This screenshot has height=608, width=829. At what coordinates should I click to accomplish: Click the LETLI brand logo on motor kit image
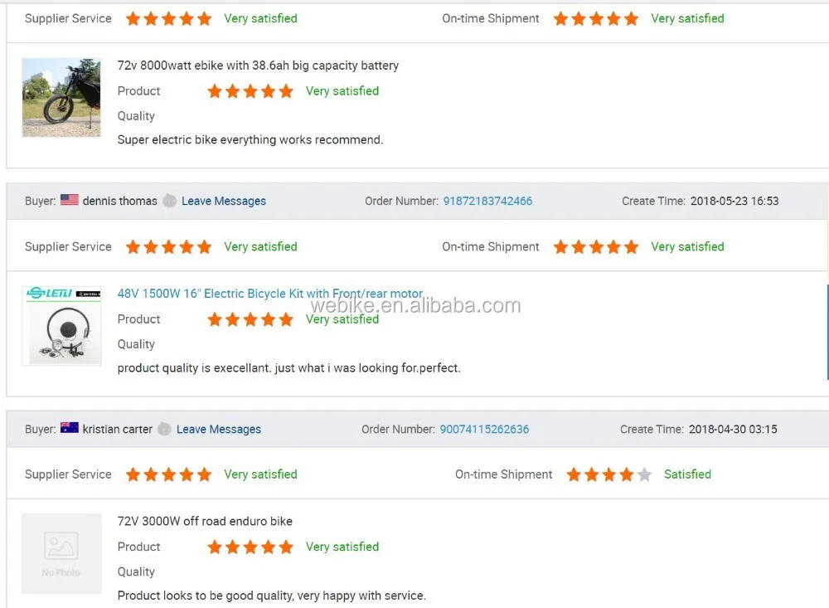(50, 293)
